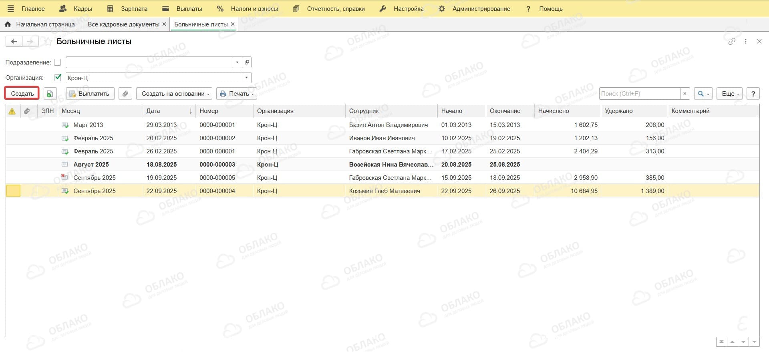Click the Март 2013 document icon

[x=65, y=125]
